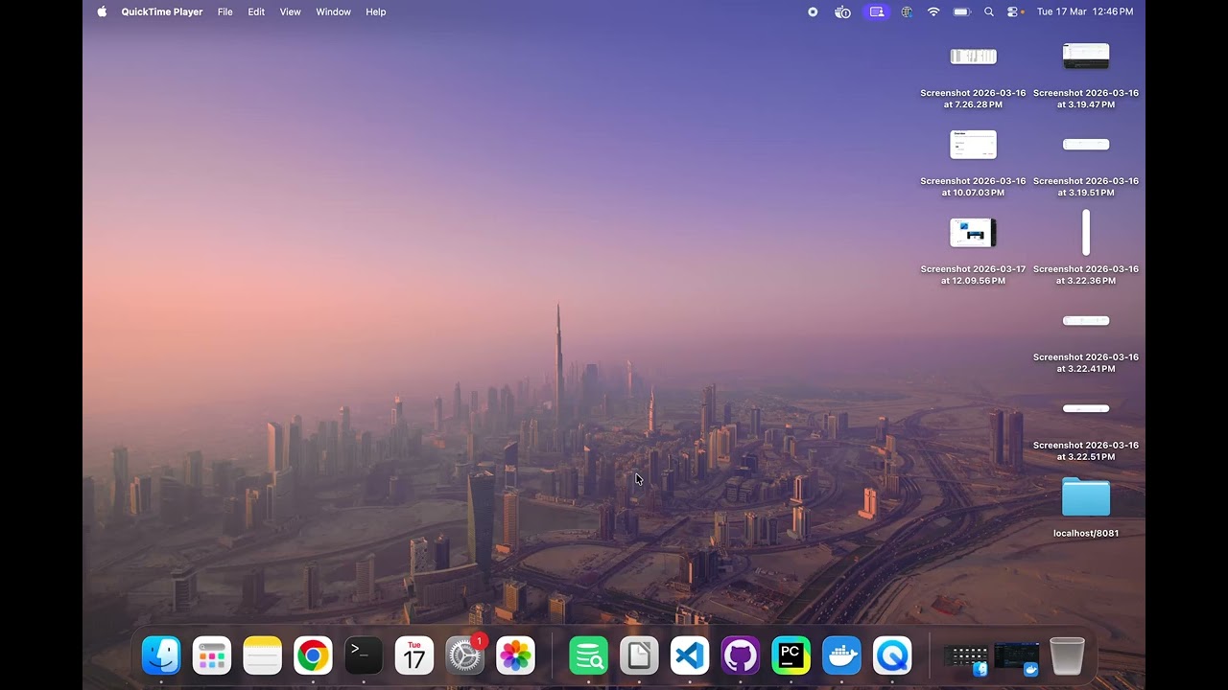
Task: Open Finder from the Dock
Action: pyautogui.click(x=161, y=655)
